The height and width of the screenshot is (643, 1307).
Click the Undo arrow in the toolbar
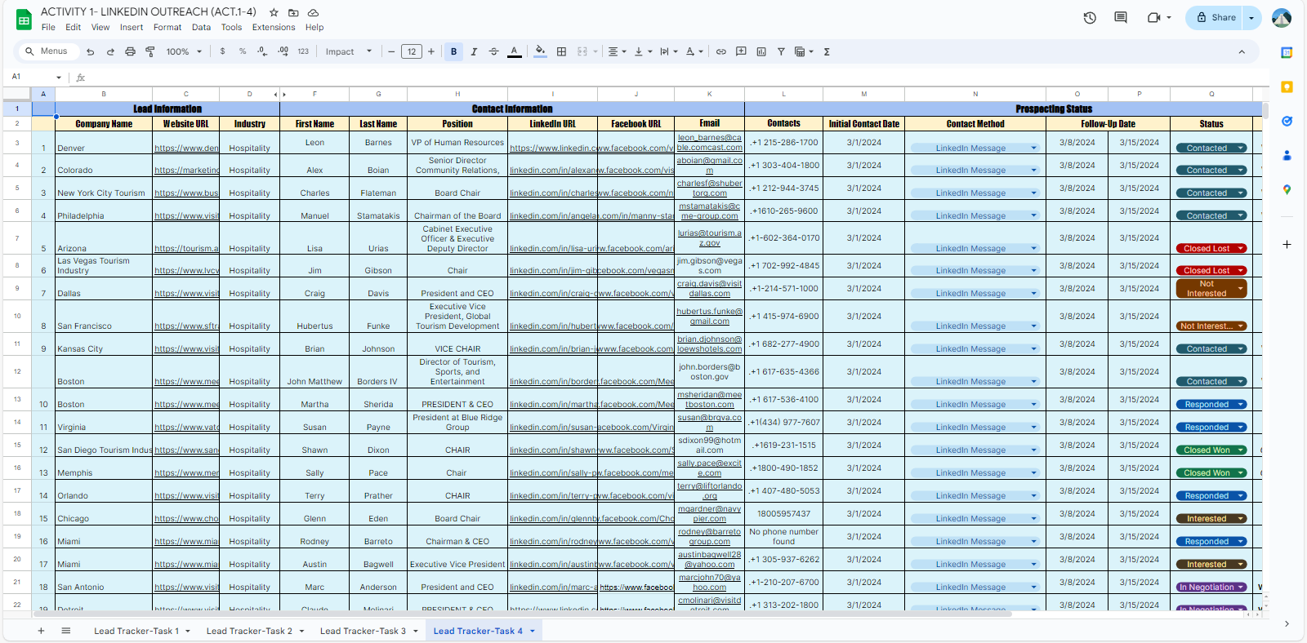point(90,51)
